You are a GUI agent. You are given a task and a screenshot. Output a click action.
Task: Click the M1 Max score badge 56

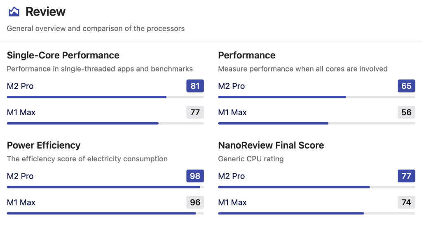(406, 112)
